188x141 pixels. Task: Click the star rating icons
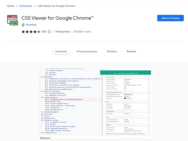click(x=31, y=32)
